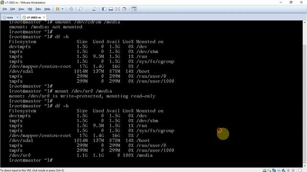Click the scrollbar down arrow
The width and height of the screenshot is (307, 172).
[x=305, y=166]
